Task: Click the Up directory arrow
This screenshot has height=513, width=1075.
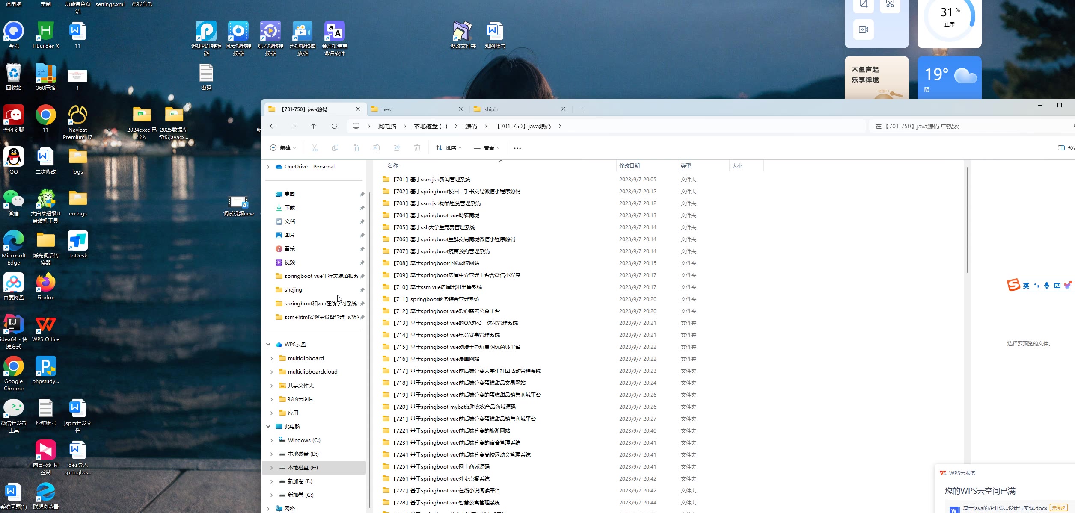Action: [314, 126]
